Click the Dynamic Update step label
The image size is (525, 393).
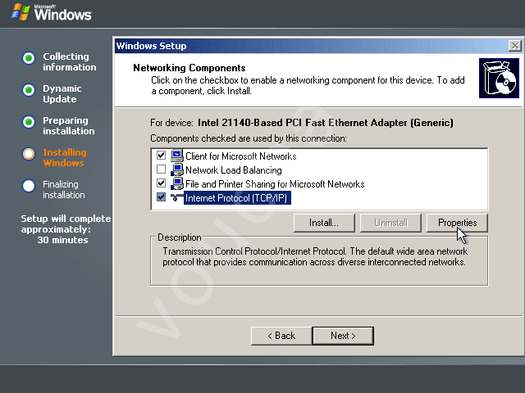click(x=62, y=93)
